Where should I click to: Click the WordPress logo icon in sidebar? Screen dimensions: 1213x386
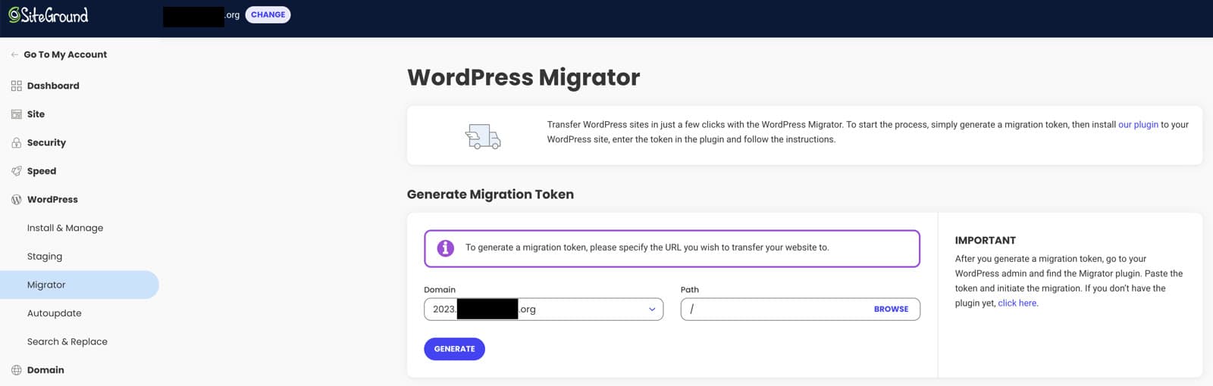point(17,200)
